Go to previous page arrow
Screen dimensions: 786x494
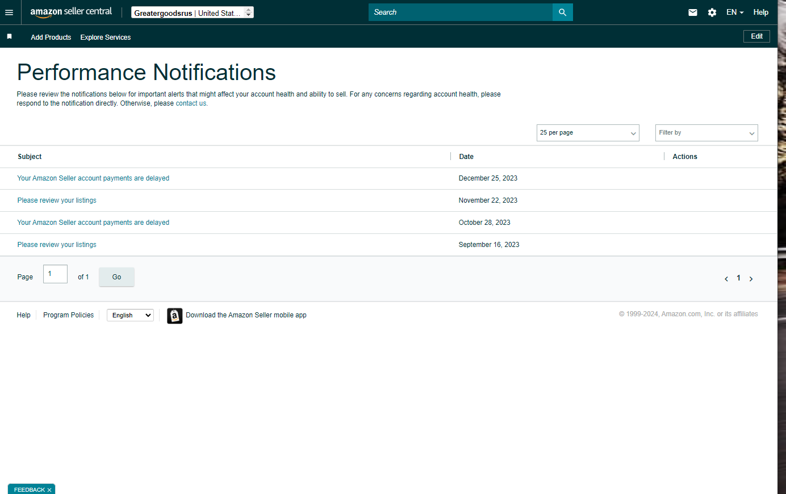[x=726, y=279]
